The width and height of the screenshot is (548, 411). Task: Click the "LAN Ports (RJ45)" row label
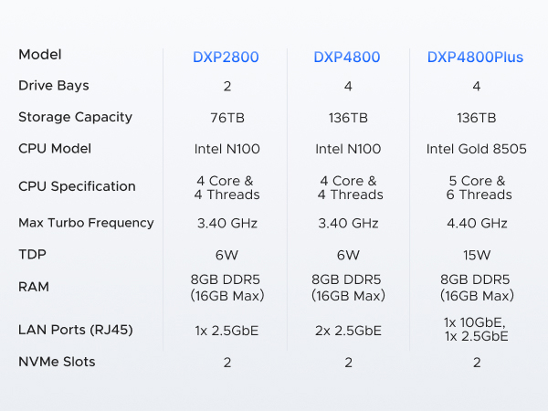[76, 330]
